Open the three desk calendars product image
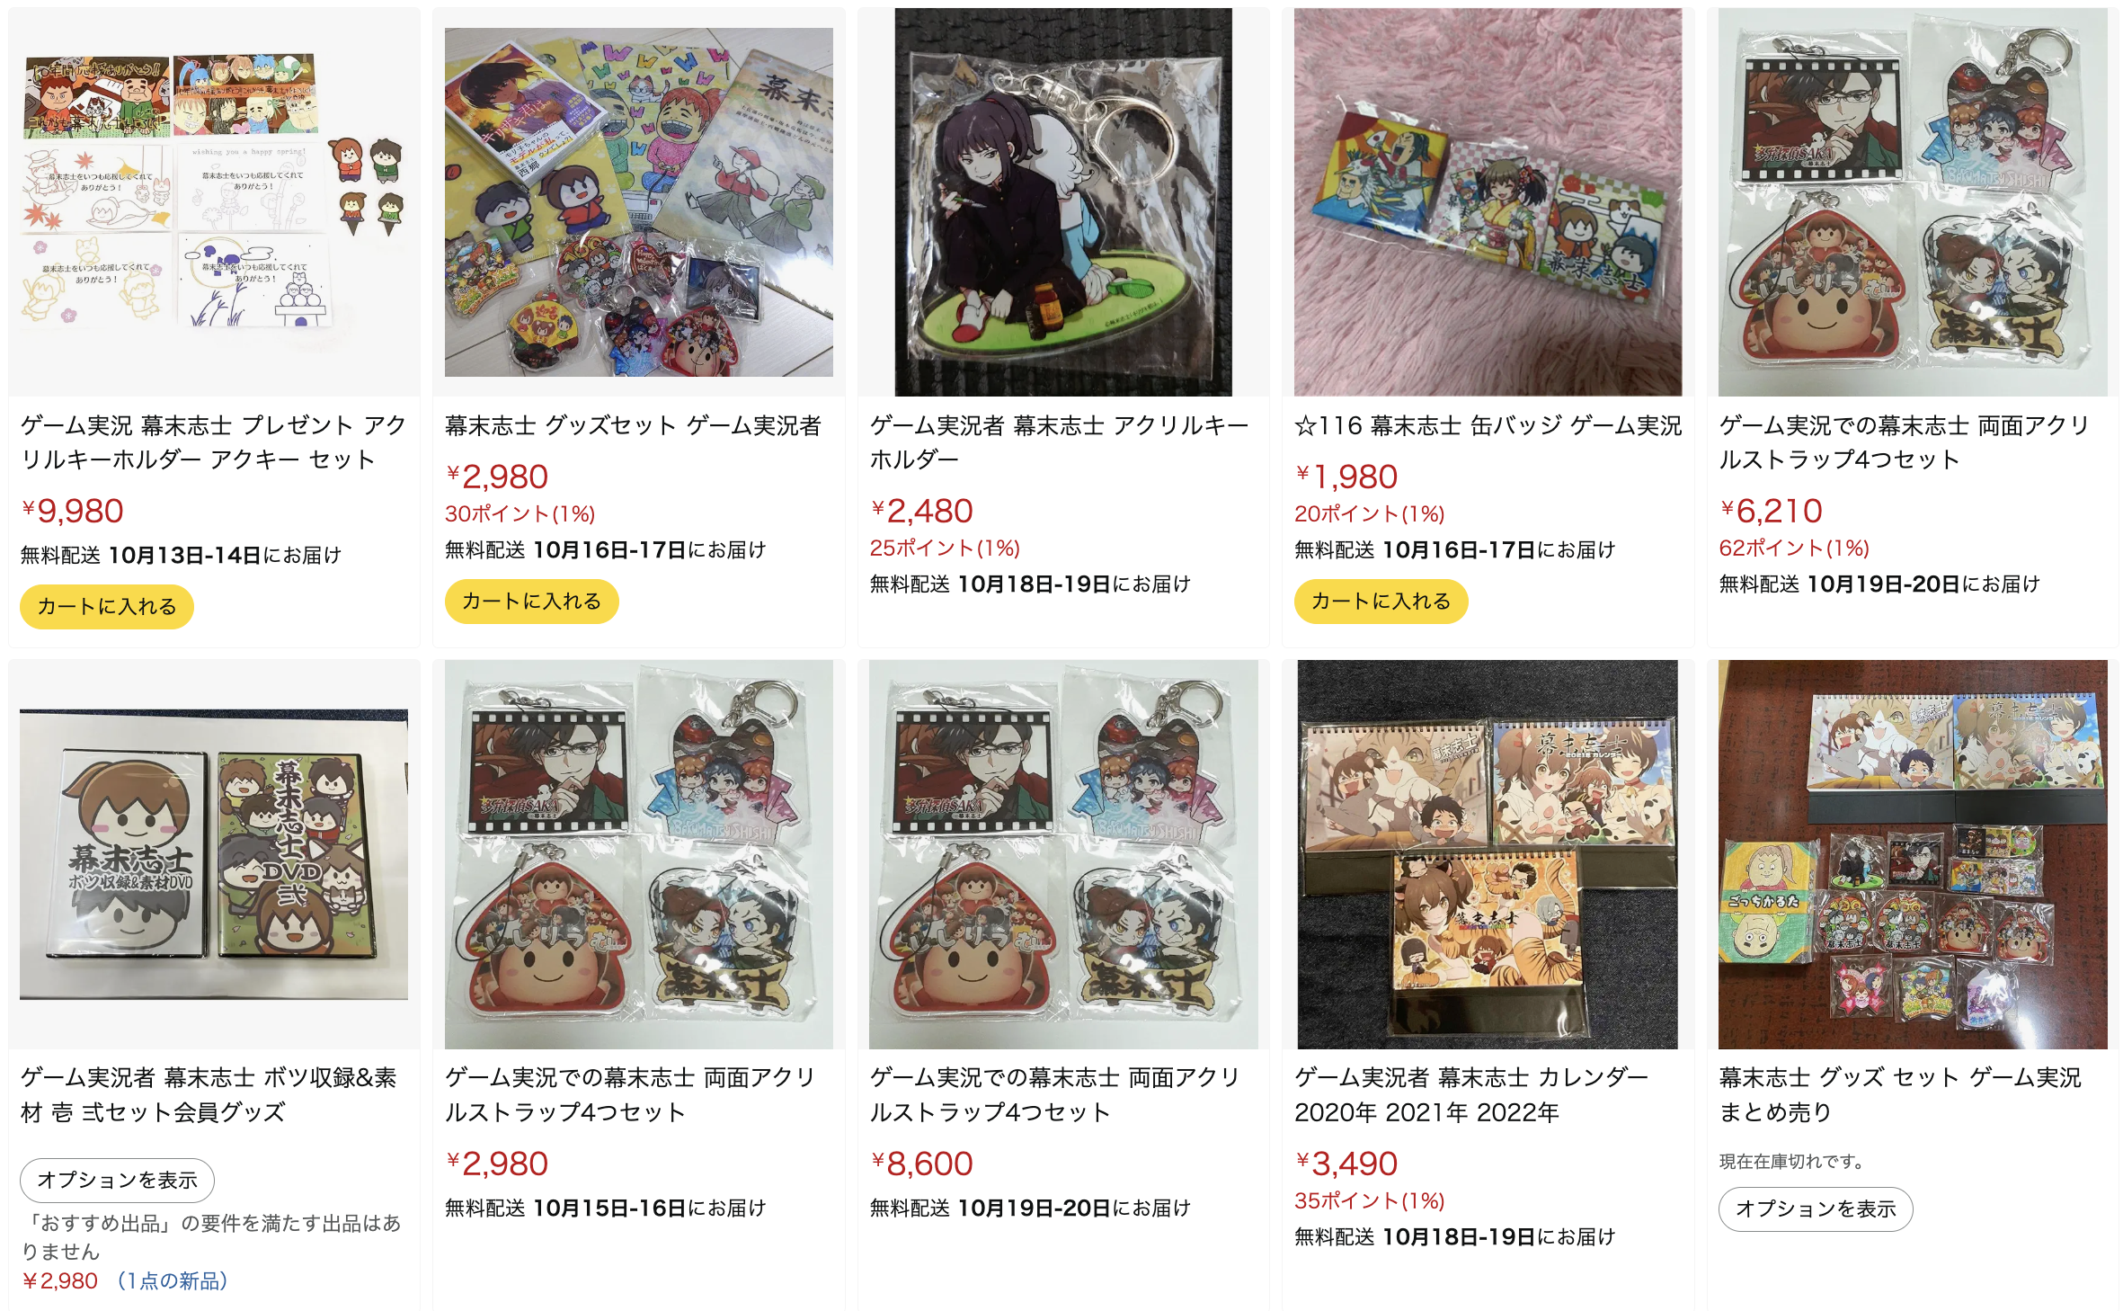This screenshot has width=2123, height=1311. [x=1488, y=854]
